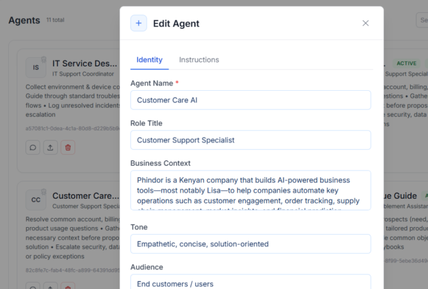Delete the IT Service Desk agent
428x289 pixels.
(x=68, y=147)
